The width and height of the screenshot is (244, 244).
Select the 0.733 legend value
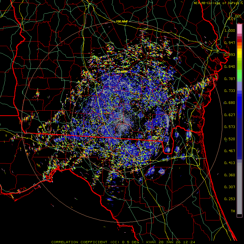pos(230,91)
